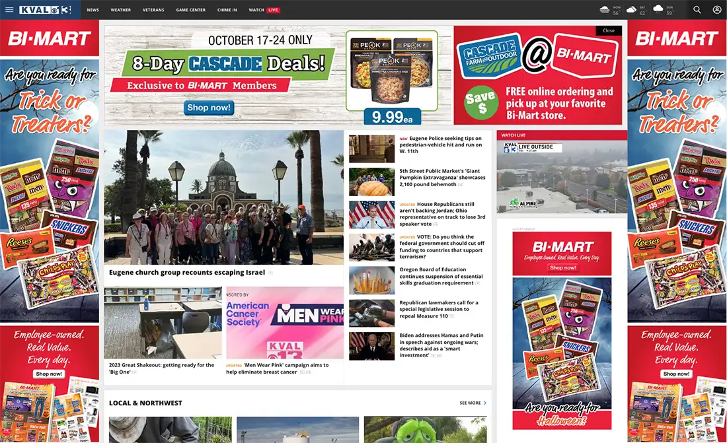Click the KVAL 13 logo
The height and width of the screenshot is (443, 727).
tap(45, 10)
